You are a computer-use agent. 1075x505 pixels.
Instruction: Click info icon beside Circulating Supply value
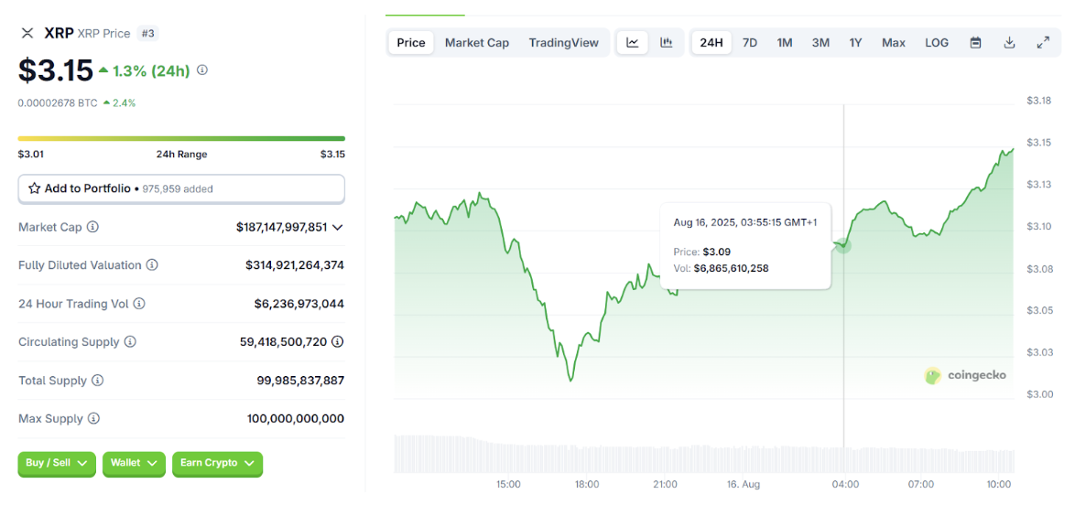pos(338,341)
